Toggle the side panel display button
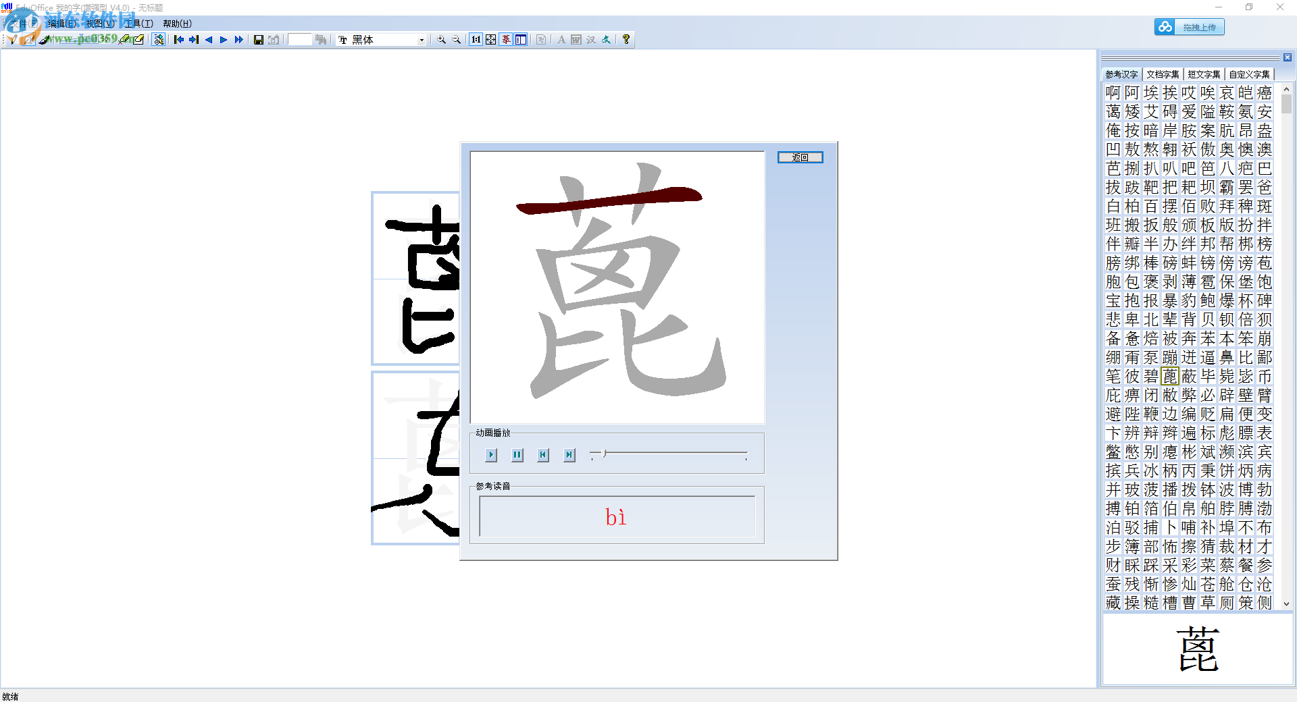Screen dimensions: 1297x702 (521, 40)
